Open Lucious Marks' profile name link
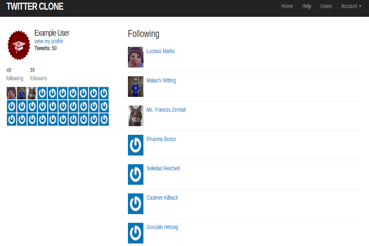The image size is (369, 246). [160, 51]
